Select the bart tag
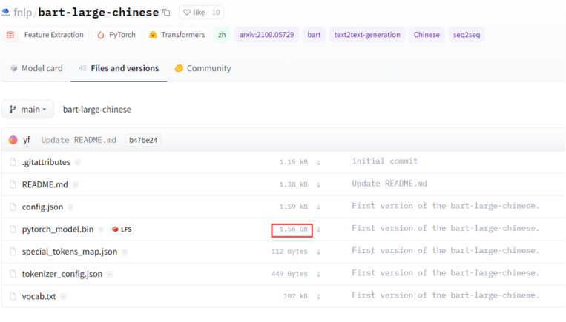The image size is (566, 322). [x=314, y=35]
